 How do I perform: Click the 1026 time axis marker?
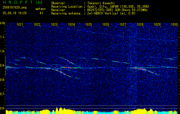[x=106, y=24]
